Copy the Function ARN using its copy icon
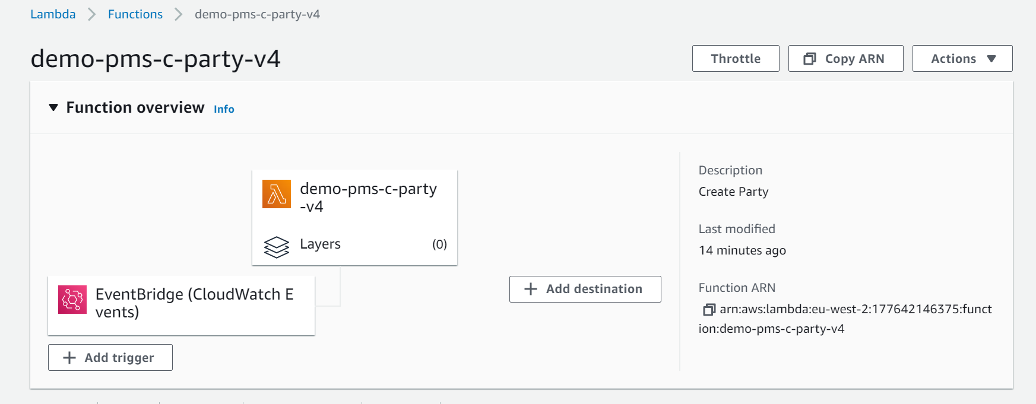This screenshot has height=404, width=1036. click(708, 310)
